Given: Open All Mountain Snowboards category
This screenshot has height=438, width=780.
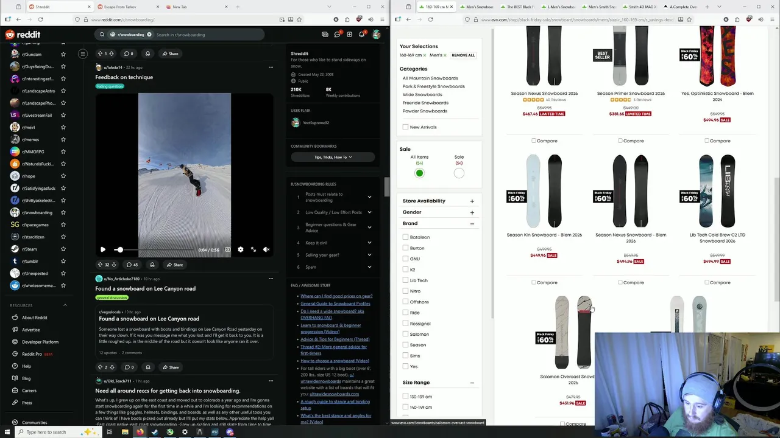Looking at the screenshot, I should click(430, 78).
